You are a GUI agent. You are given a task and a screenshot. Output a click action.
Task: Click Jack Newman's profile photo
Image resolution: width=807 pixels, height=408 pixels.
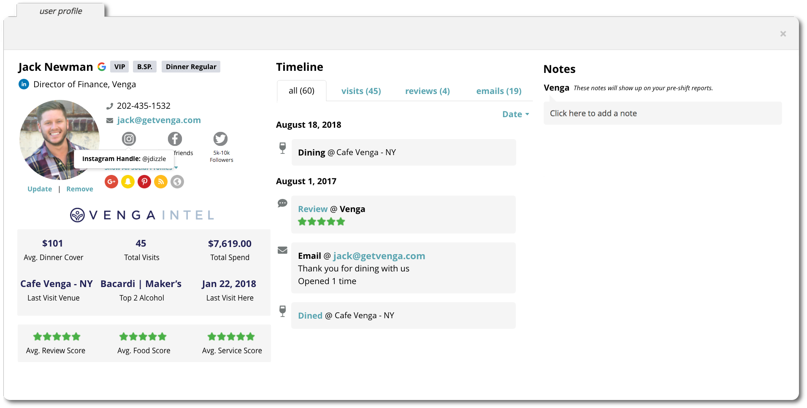coord(60,140)
